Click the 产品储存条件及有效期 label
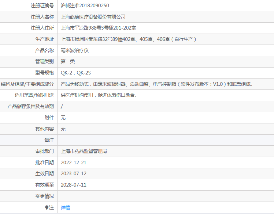 pos(30,107)
